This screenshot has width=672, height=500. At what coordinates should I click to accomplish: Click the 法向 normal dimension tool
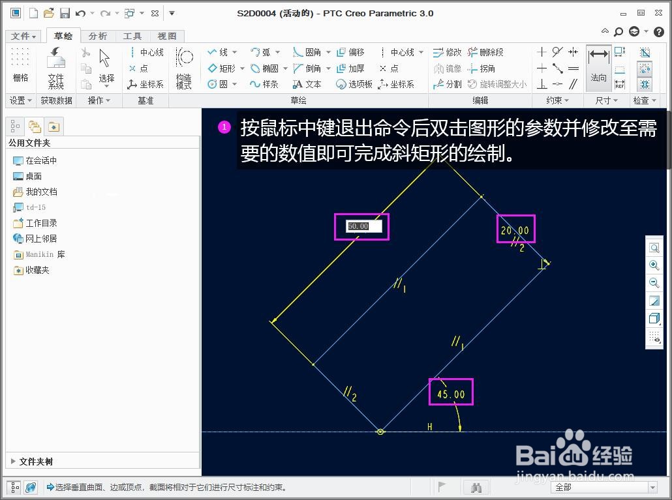coord(598,66)
